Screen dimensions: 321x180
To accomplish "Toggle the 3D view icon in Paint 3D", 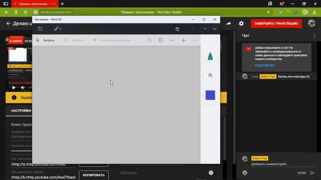I will pyautogui.click(x=149, y=40).
